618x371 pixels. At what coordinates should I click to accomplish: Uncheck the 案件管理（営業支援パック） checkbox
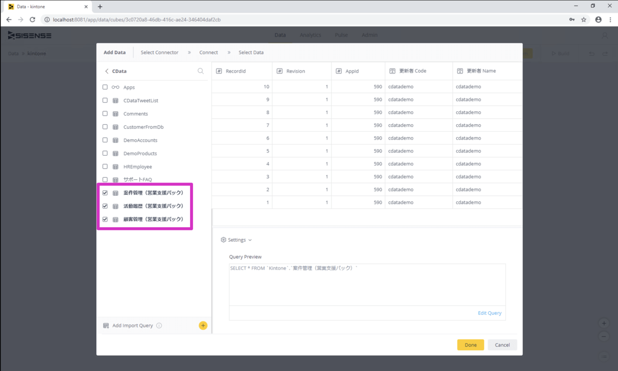pos(105,193)
